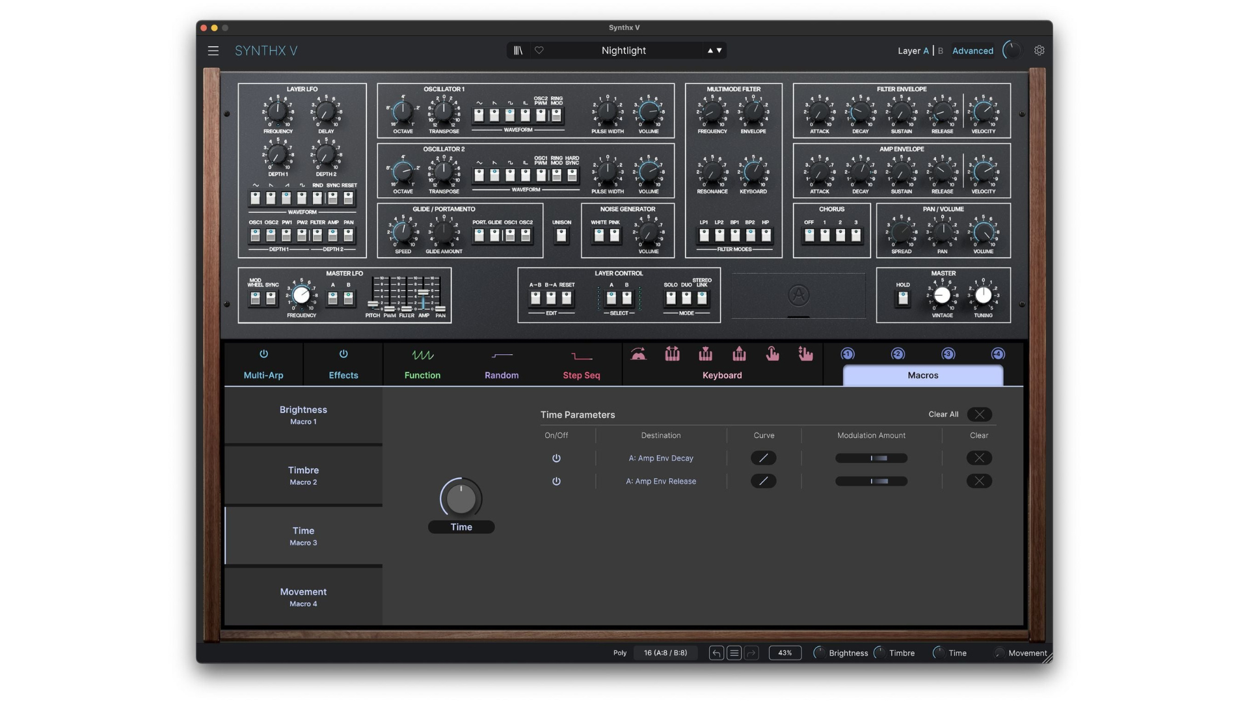This screenshot has height=703, width=1249.
Task: Click the single-finger touch icon
Action: 772,353
